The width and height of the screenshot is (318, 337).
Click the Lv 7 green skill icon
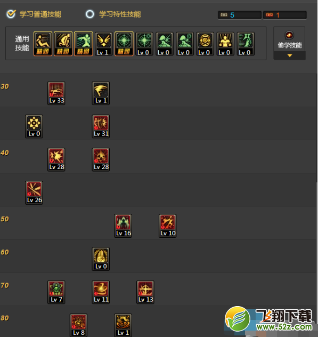pyautogui.click(x=56, y=292)
